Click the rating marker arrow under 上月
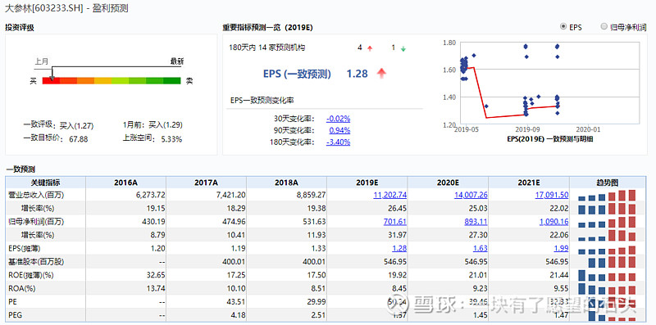This screenshot has width=656, height=325. click(x=52, y=78)
